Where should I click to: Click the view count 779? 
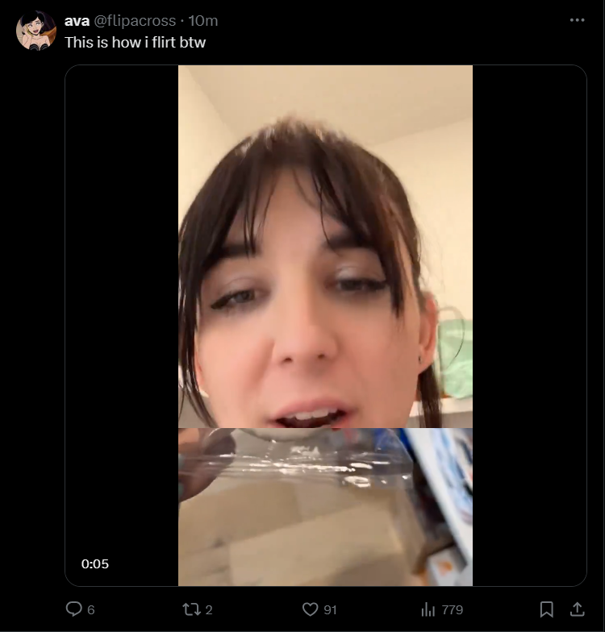click(x=452, y=609)
